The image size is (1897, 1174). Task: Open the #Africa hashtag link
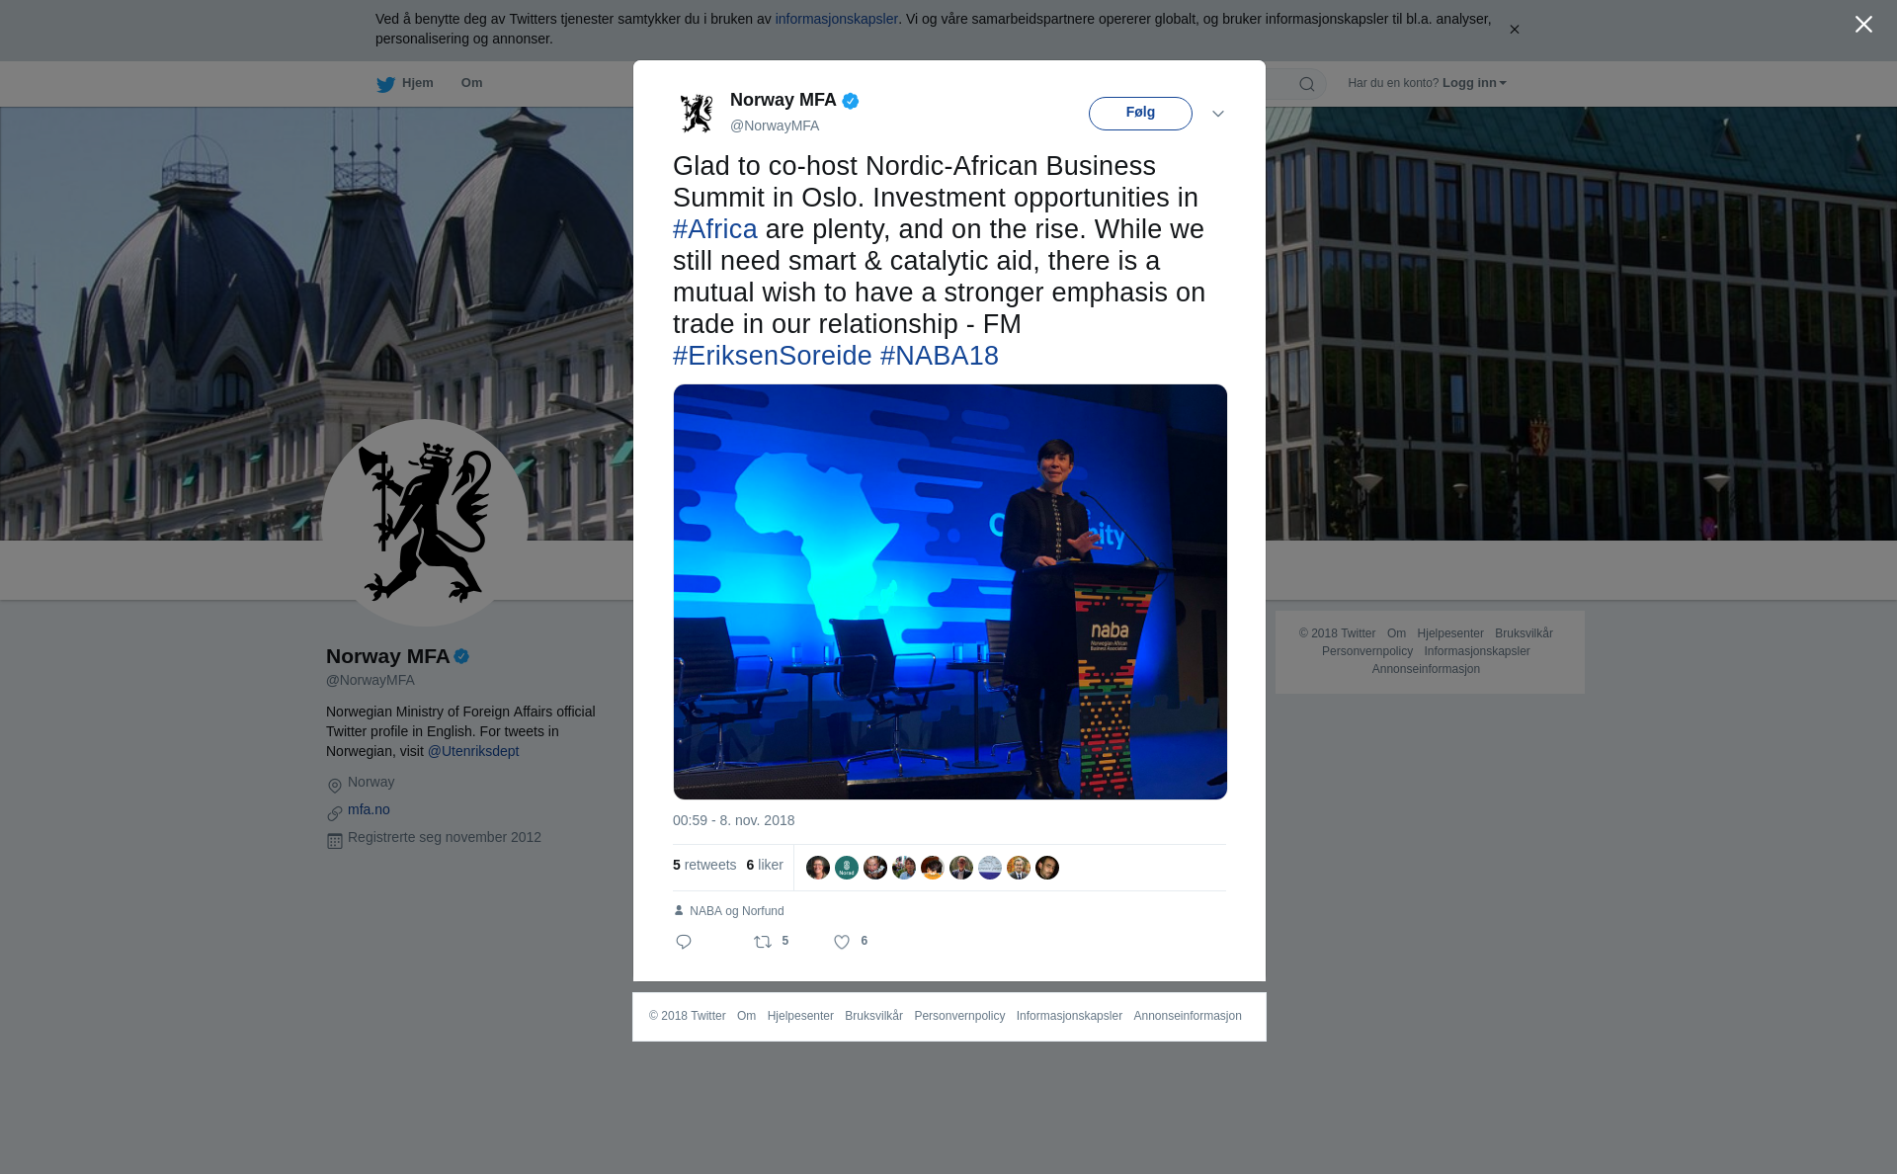[x=715, y=229]
